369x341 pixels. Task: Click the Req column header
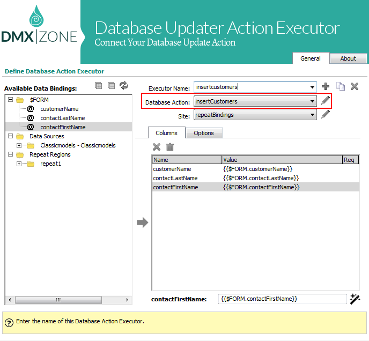click(350, 160)
